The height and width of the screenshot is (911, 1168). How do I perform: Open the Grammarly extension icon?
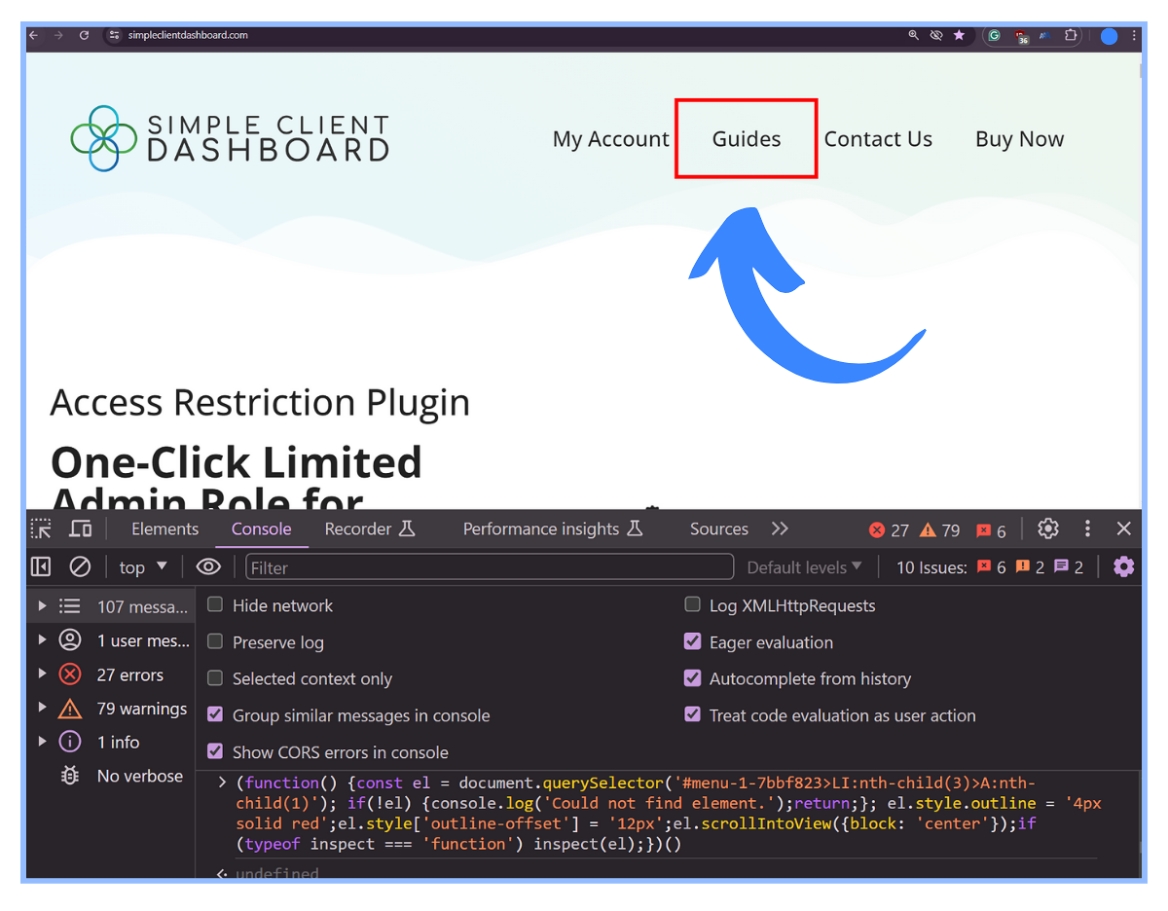click(994, 35)
